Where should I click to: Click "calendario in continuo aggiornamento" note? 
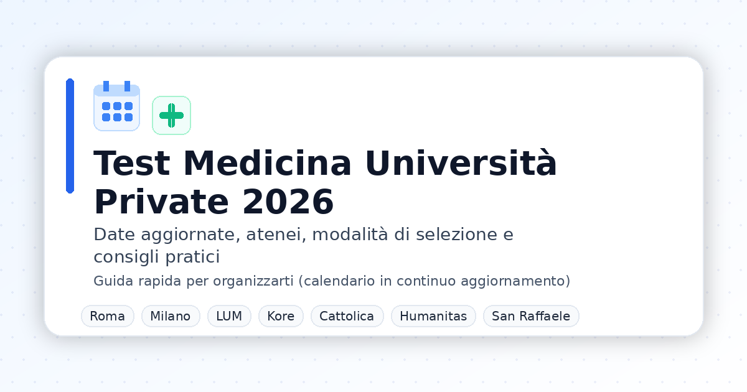[x=435, y=281]
